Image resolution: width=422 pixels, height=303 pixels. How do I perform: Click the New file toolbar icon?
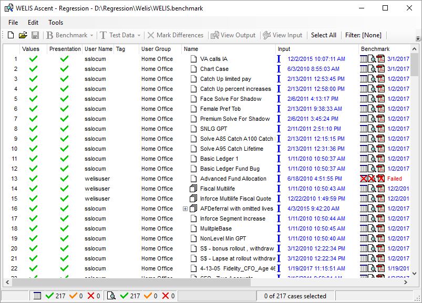[11, 35]
